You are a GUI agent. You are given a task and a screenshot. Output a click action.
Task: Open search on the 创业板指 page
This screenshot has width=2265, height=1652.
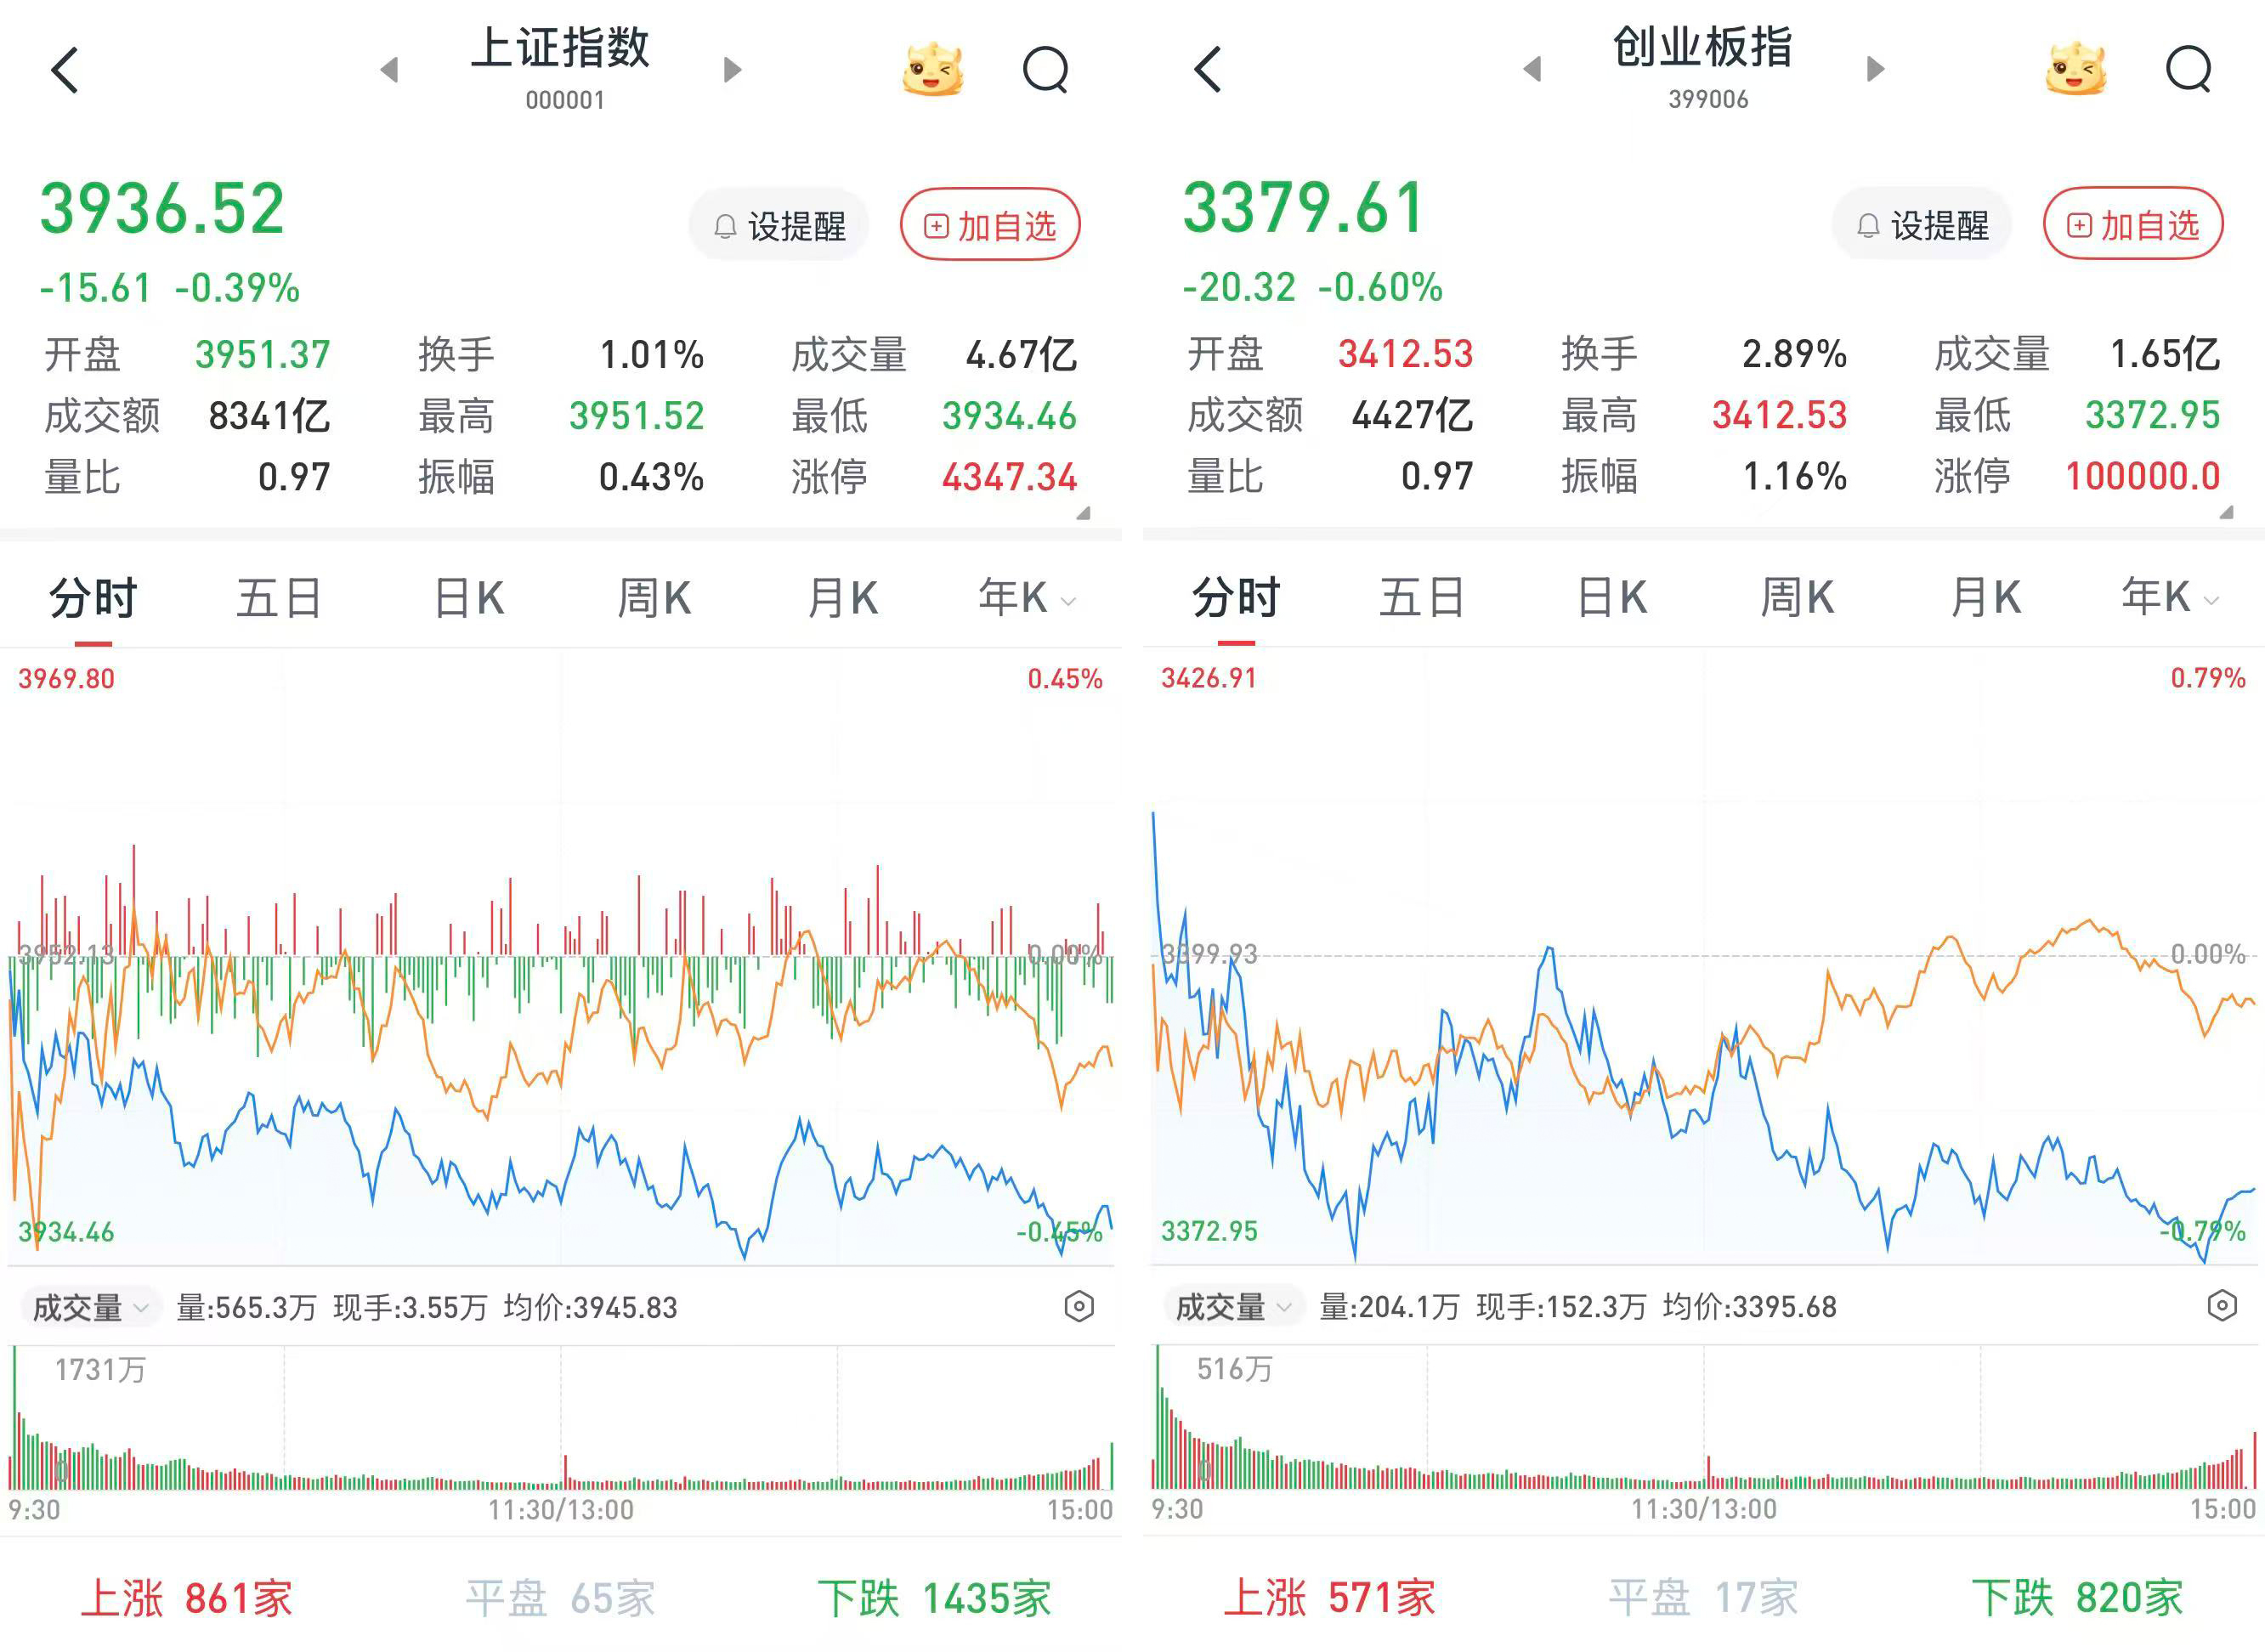pos(2189,70)
